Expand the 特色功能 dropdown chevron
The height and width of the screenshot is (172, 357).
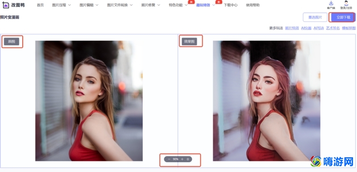186,5
